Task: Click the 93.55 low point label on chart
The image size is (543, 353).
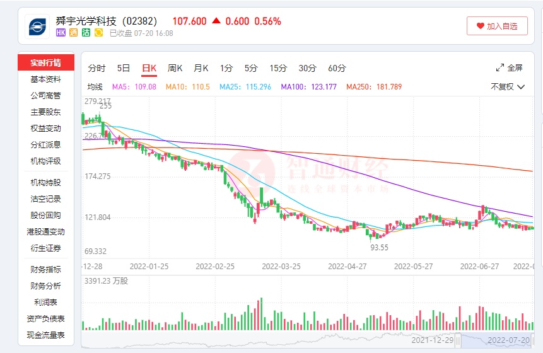Action: pyautogui.click(x=379, y=248)
